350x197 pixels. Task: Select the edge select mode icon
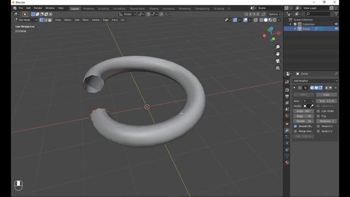click(x=45, y=20)
